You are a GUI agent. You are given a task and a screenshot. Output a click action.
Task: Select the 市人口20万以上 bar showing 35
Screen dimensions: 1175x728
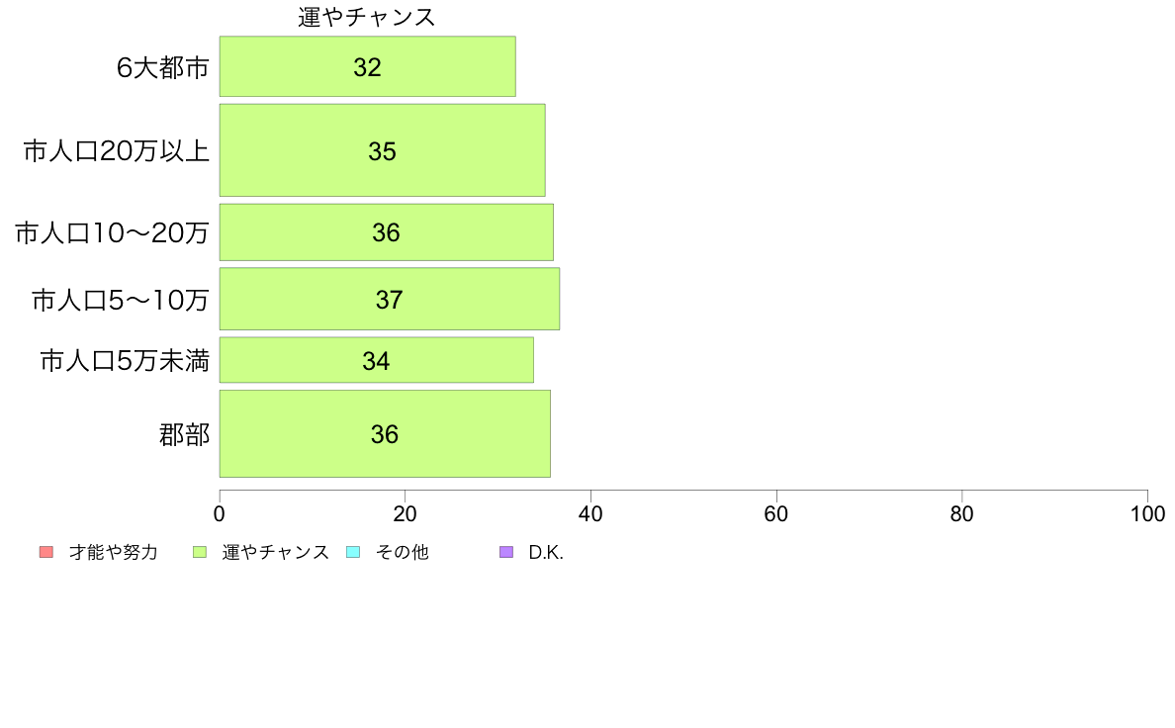(x=382, y=150)
